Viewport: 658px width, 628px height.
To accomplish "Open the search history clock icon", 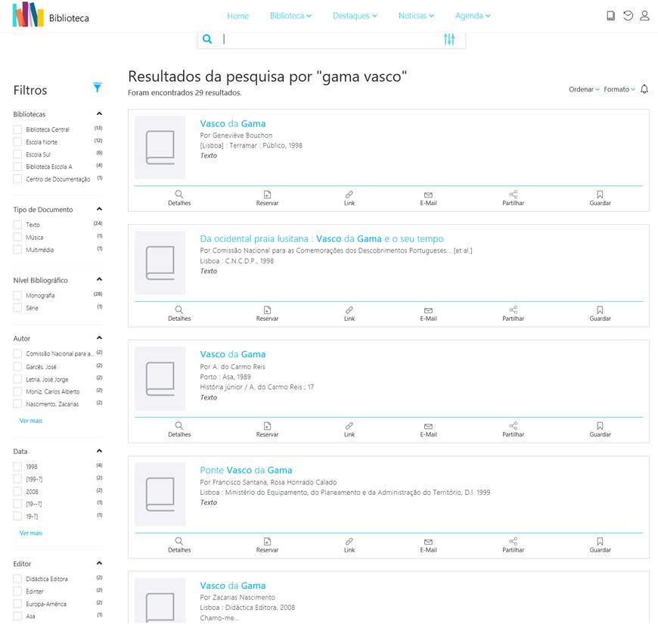I will 628,16.
